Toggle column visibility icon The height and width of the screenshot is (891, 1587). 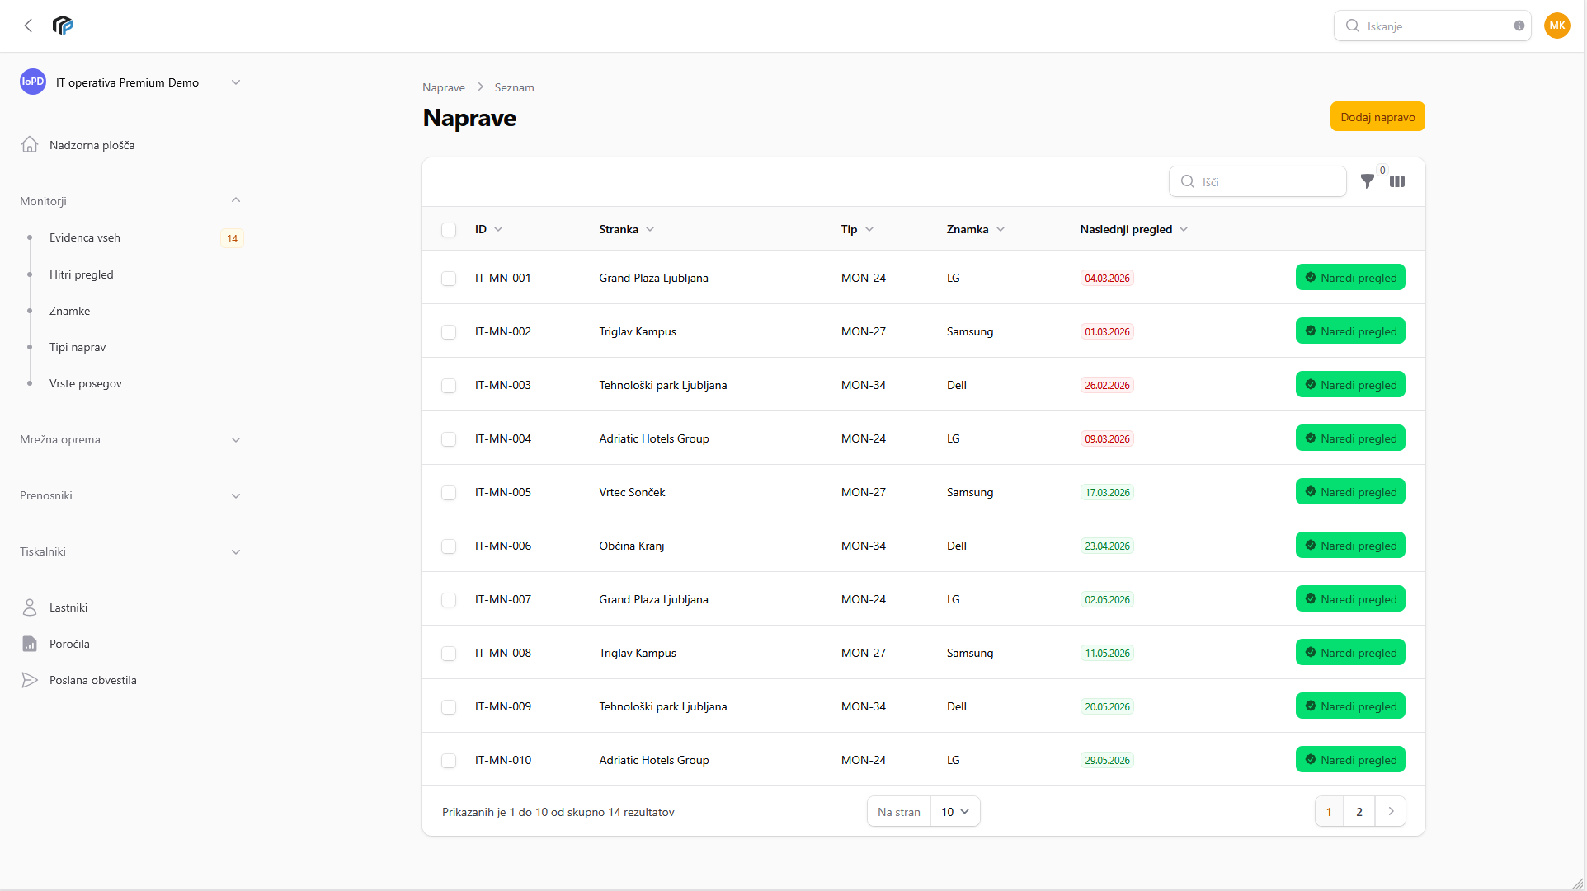coord(1397,181)
